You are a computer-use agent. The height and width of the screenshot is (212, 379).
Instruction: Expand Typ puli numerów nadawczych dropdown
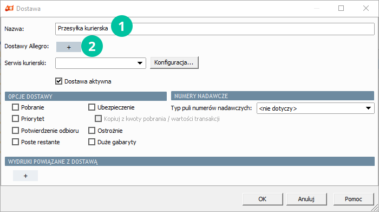[x=316, y=108]
